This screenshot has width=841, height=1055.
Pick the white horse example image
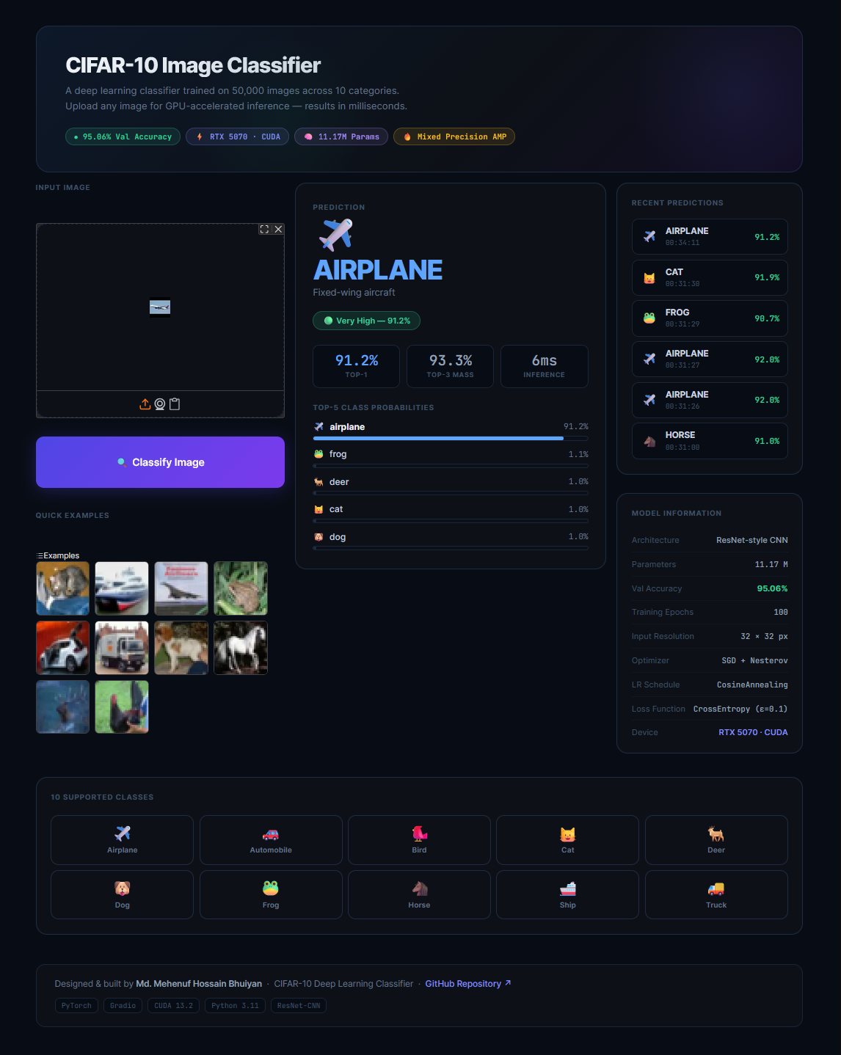pos(241,648)
